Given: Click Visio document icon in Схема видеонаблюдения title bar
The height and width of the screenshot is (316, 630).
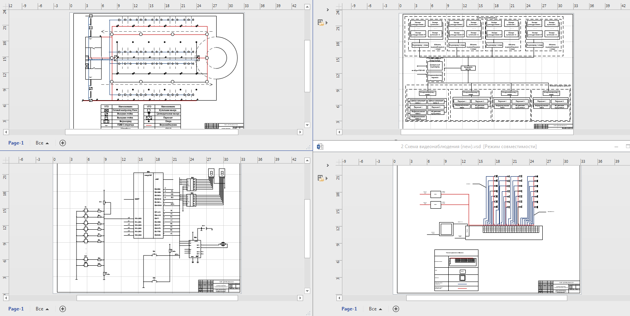Looking at the screenshot, I should click(320, 147).
